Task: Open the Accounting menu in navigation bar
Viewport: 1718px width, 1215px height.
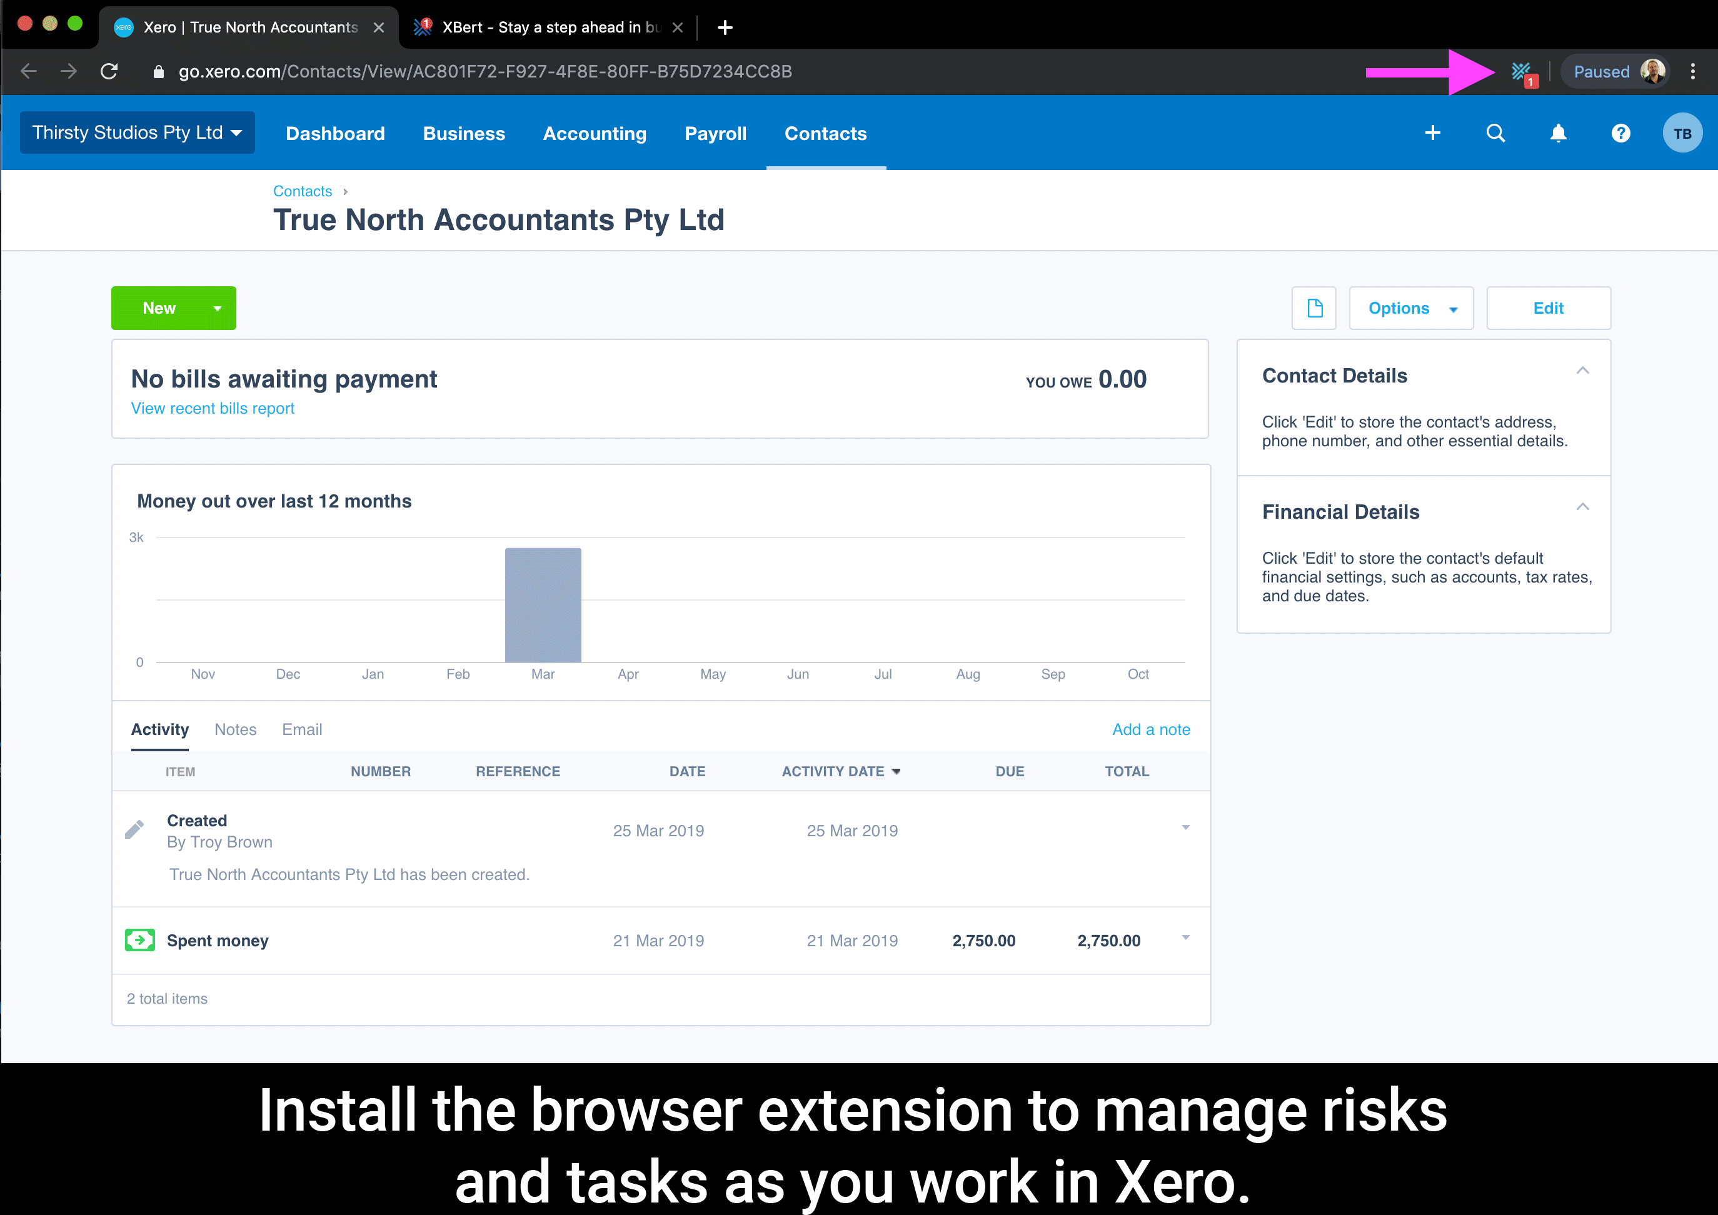Action: (x=594, y=133)
